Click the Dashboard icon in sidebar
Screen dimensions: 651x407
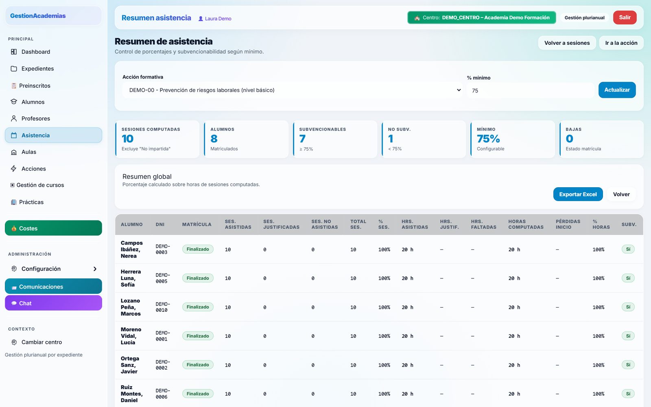(x=14, y=52)
